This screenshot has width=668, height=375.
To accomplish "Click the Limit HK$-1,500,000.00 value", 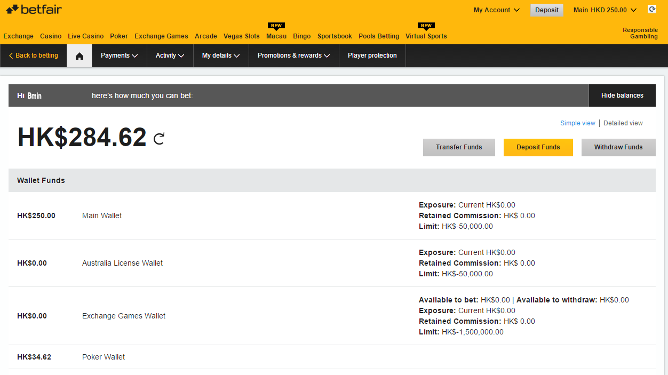I will (x=473, y=332).
